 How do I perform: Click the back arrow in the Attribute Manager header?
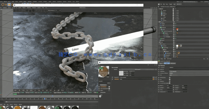[204, 59]
